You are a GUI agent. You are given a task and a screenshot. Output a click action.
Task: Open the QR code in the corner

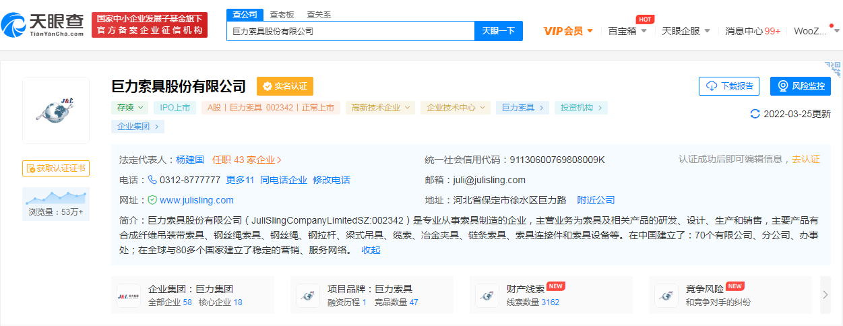(833, 68)
